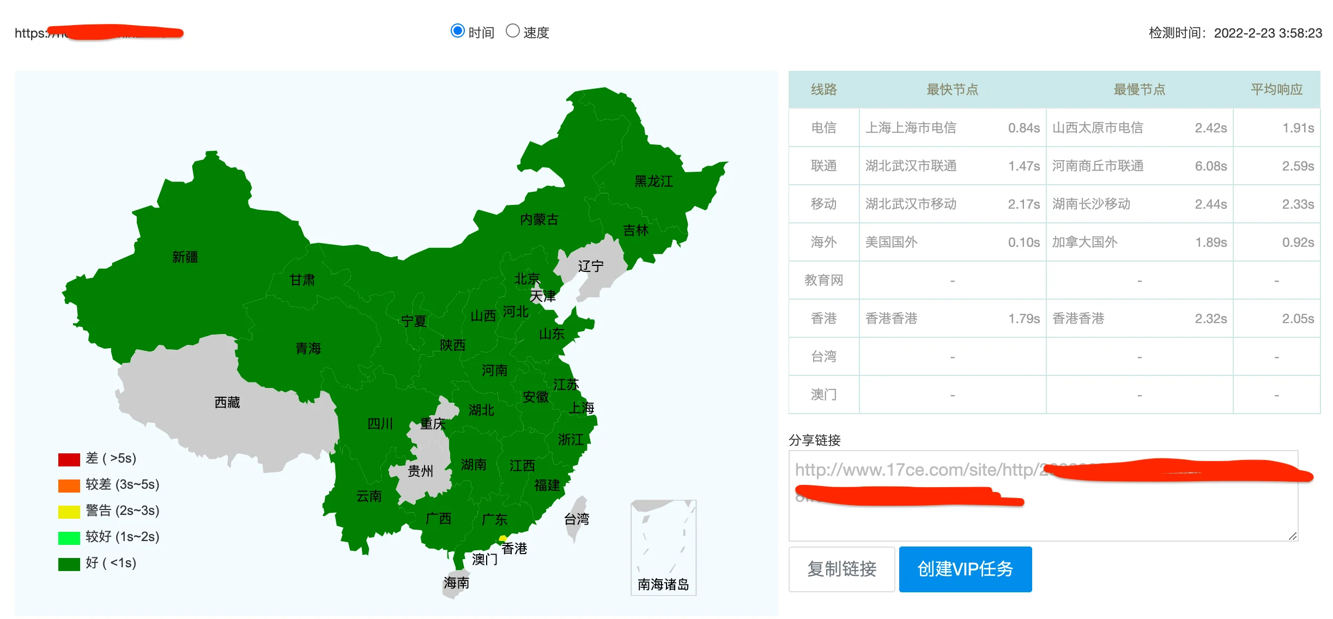Click the yellow 警告 (2s~3s) legend swatch
The height and width of the screenshot is (619, 1333).
click(69, 511)
